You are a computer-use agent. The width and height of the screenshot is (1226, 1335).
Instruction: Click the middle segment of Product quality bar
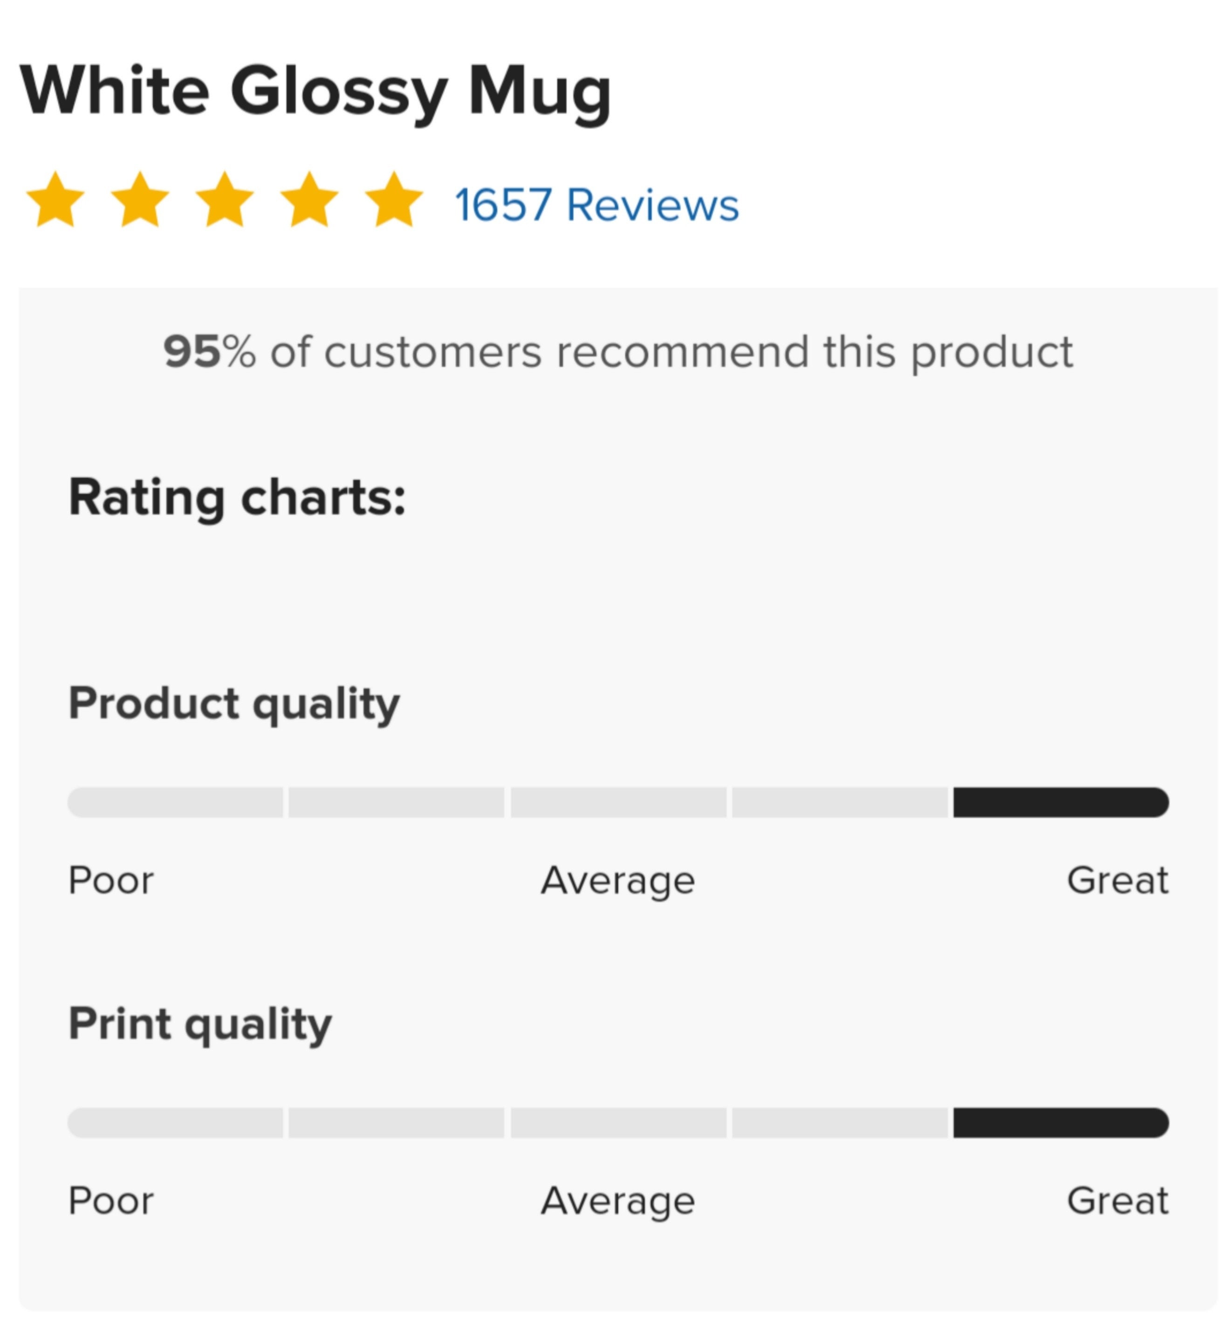pos(618,802)
